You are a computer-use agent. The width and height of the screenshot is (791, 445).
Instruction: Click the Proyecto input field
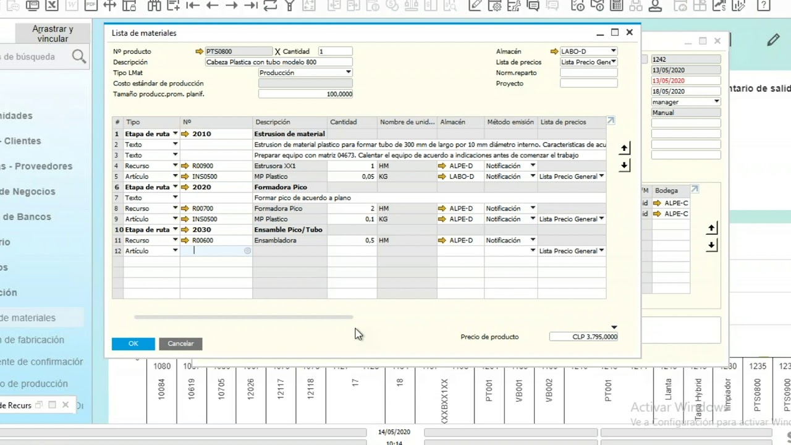pos(588,83)
